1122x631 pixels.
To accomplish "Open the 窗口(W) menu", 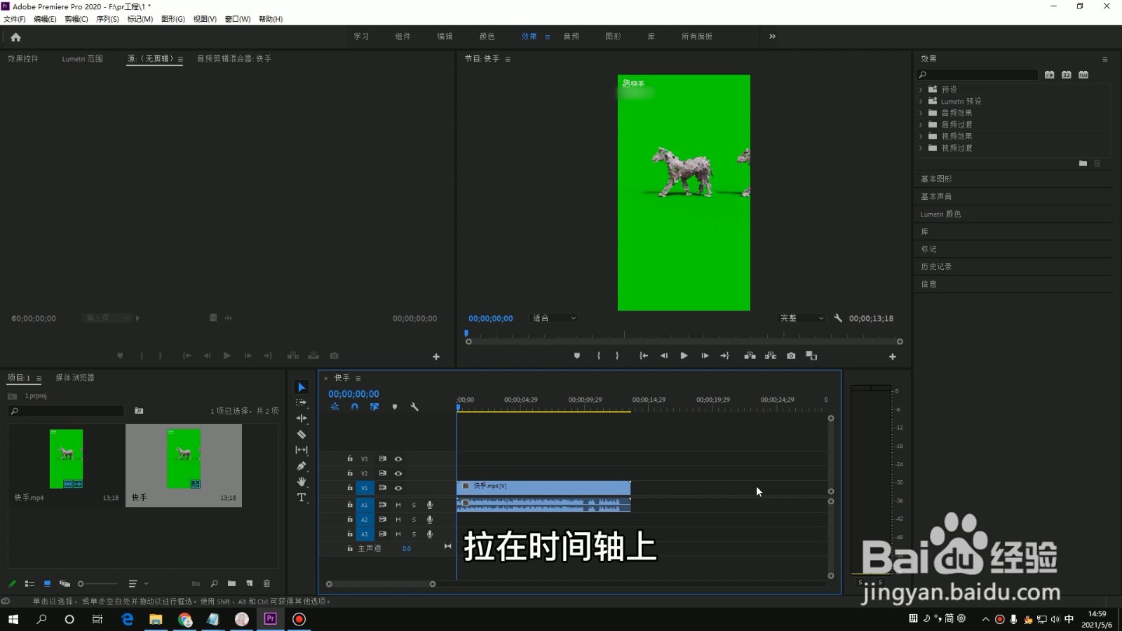I will [x=238, y=19].
